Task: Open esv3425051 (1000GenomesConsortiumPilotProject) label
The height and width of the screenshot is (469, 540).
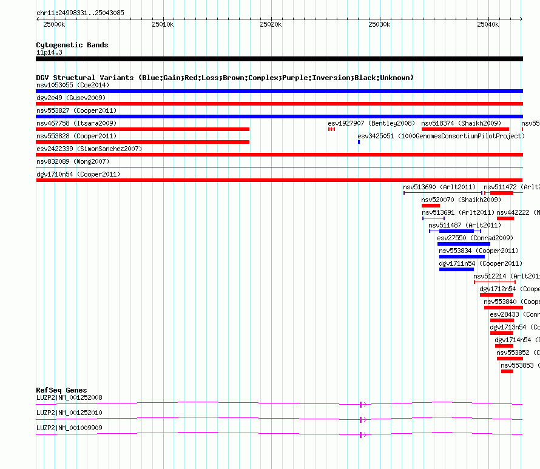Action: [441, 136]
